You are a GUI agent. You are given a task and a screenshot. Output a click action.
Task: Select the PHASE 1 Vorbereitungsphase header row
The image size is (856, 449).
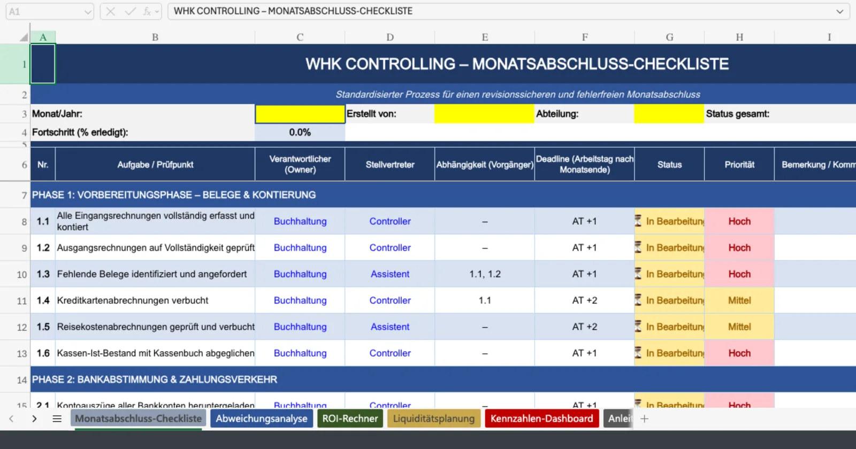point(443,195)
